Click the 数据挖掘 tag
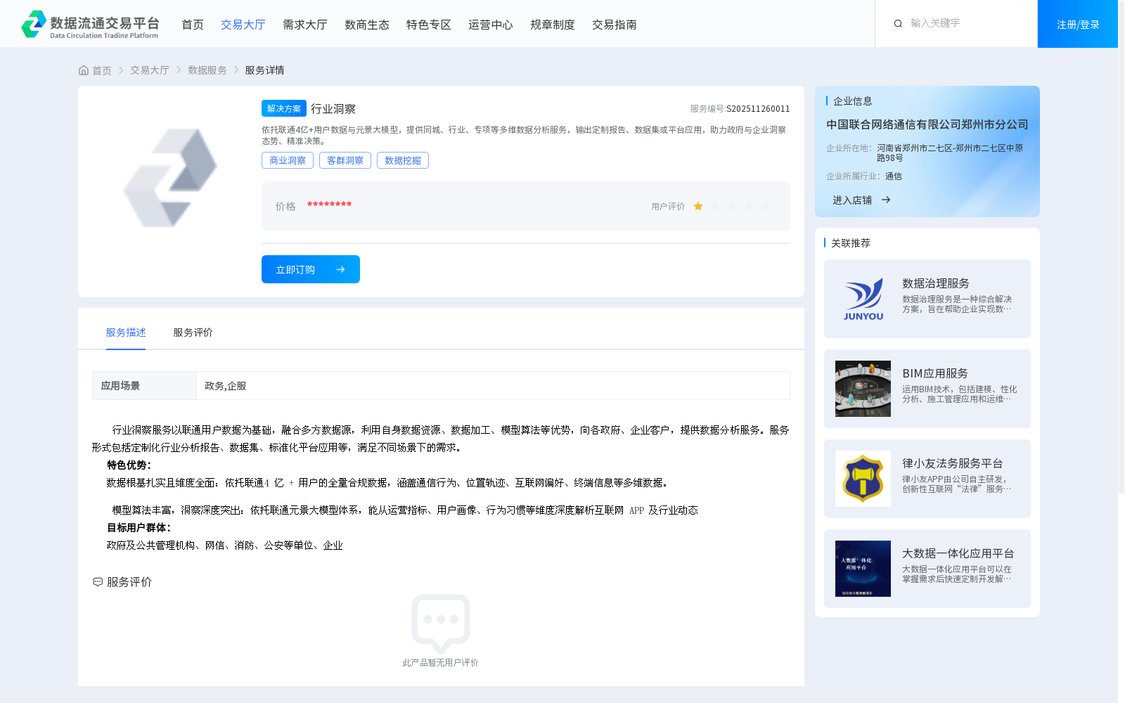Viewport: 1125px width, 703px height. (403, 160)
